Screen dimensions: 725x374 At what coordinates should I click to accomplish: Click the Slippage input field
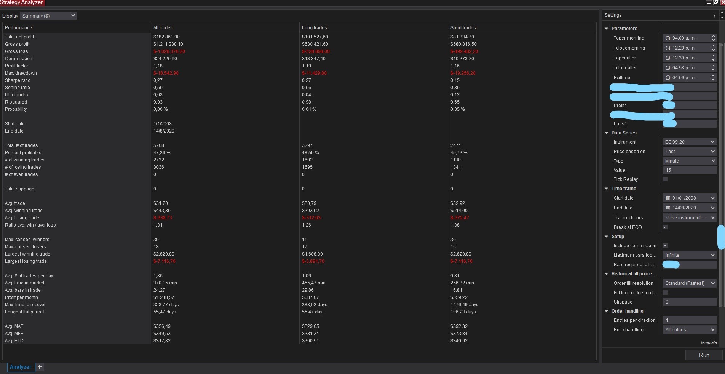click(x=689, y=302)
